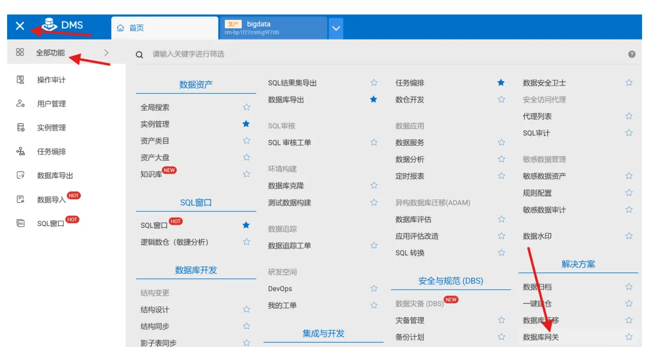Open the 代理列表 link
653x347 pixels.
[537, 116]
